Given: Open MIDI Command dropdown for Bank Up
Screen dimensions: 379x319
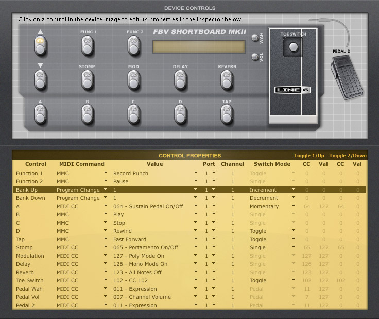Looking at the screenshot, I should 106,189.
